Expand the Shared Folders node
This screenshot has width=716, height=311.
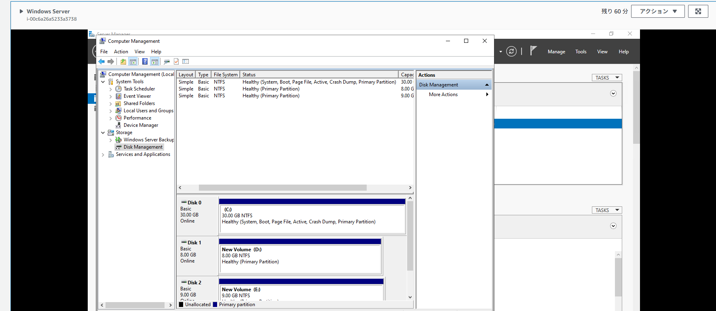click(110, 103)
